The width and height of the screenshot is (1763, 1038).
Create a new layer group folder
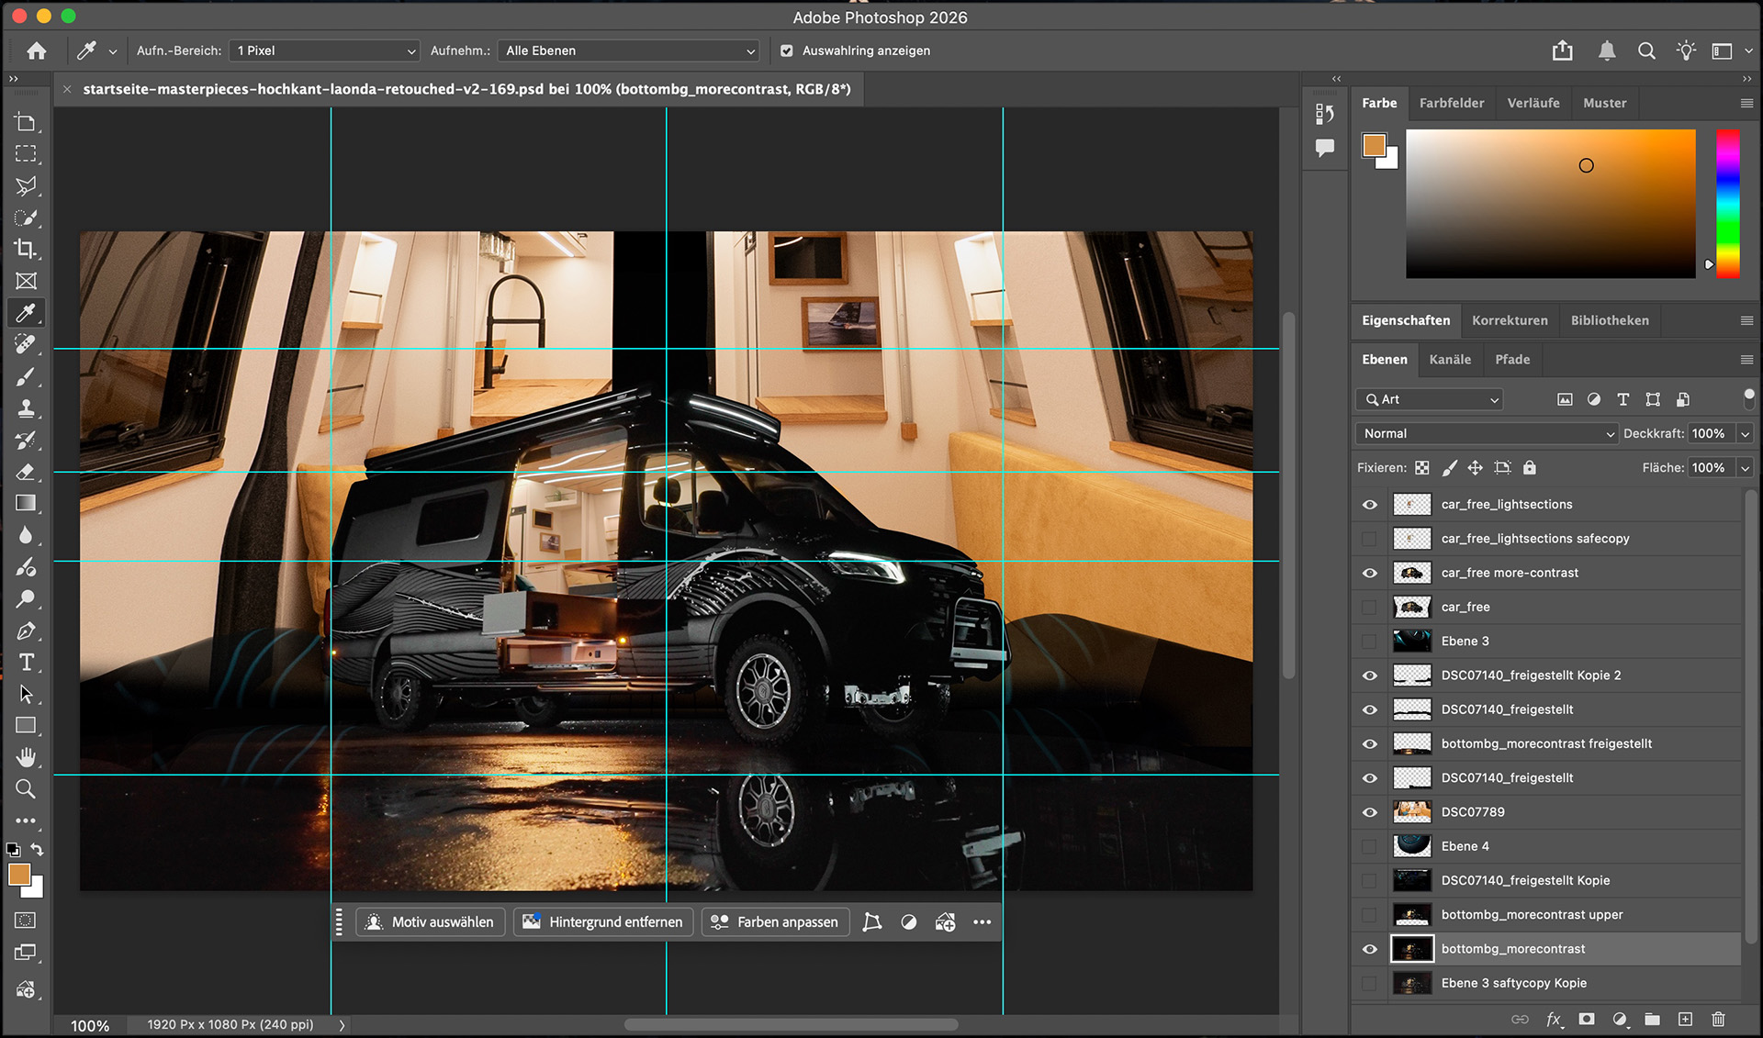(x=1652, y=1019)
